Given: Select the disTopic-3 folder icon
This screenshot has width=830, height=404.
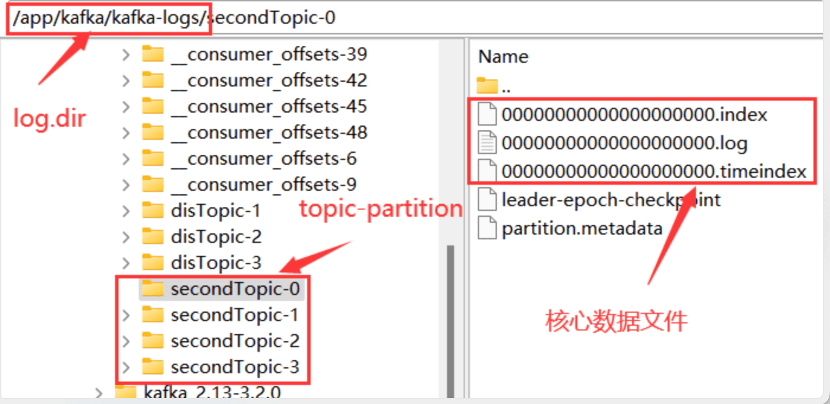Looking at the screenshot, I should click(153, 262).
